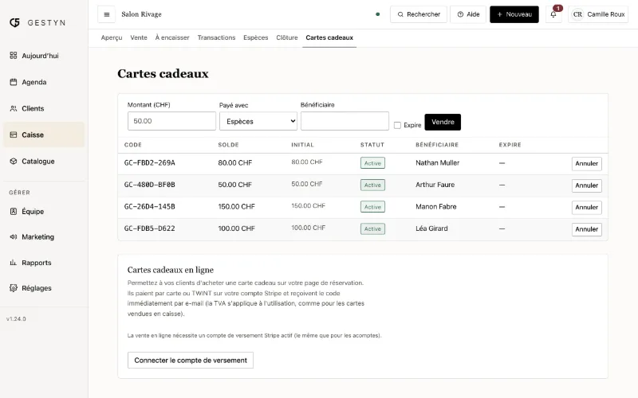Click the Active status for Arthur Faure
Viewport: 638px width, 398px height.
tap(372, 185)
